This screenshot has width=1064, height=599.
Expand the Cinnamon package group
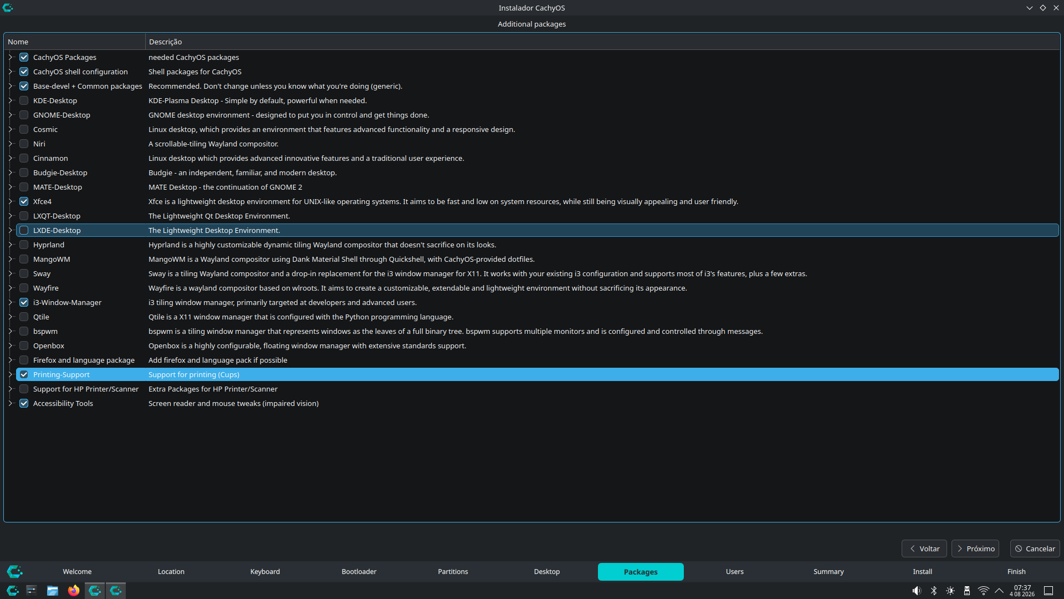coord(11,158)
